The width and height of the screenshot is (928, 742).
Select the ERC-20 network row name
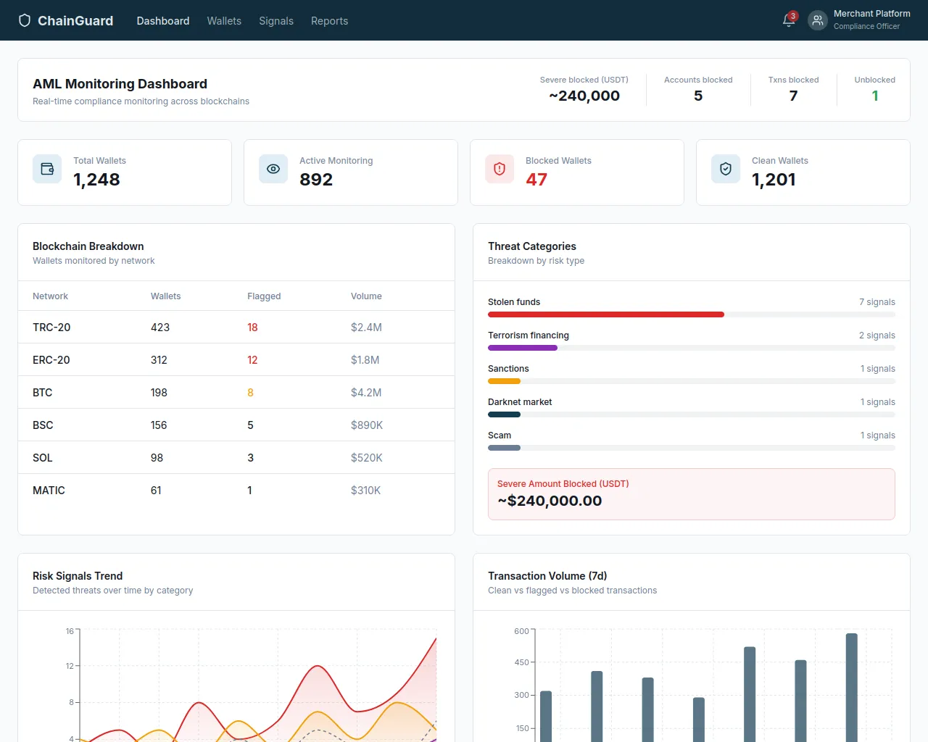[x=51, y=360]
